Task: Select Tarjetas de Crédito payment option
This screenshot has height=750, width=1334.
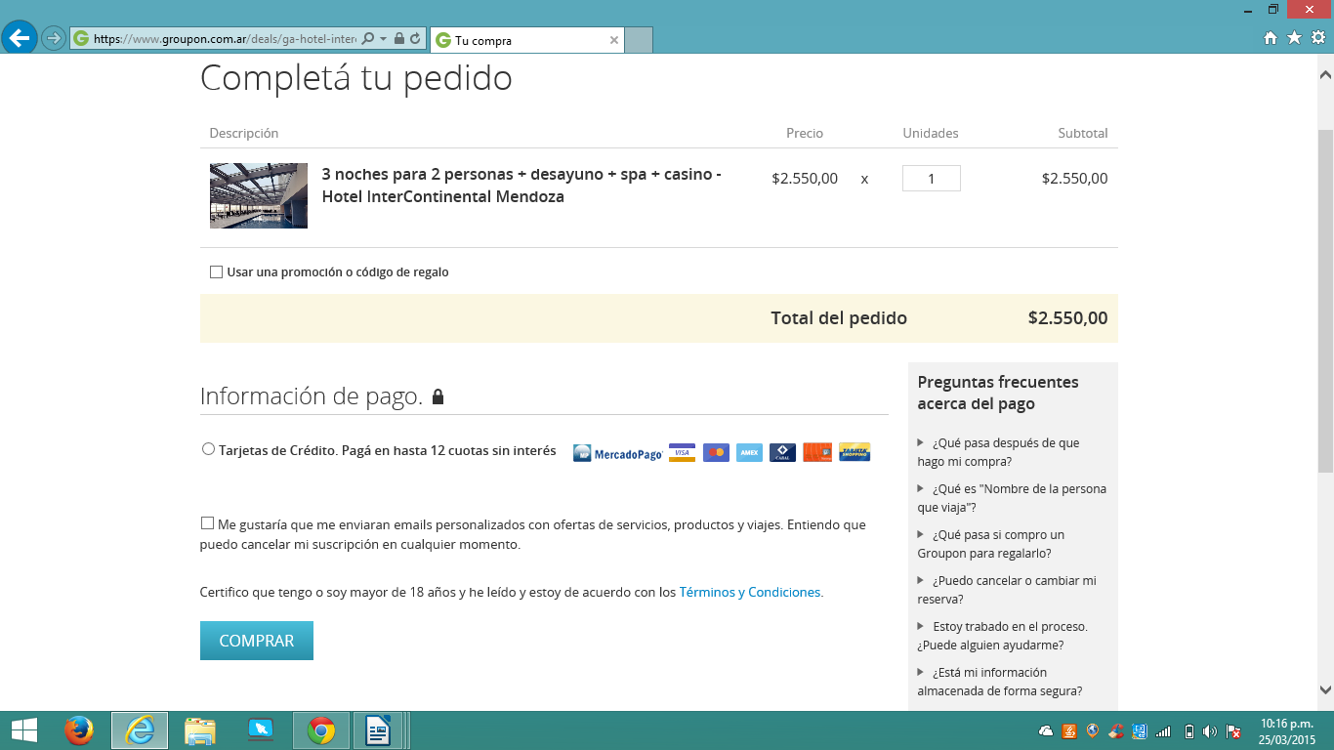Action: pos(208,449)
